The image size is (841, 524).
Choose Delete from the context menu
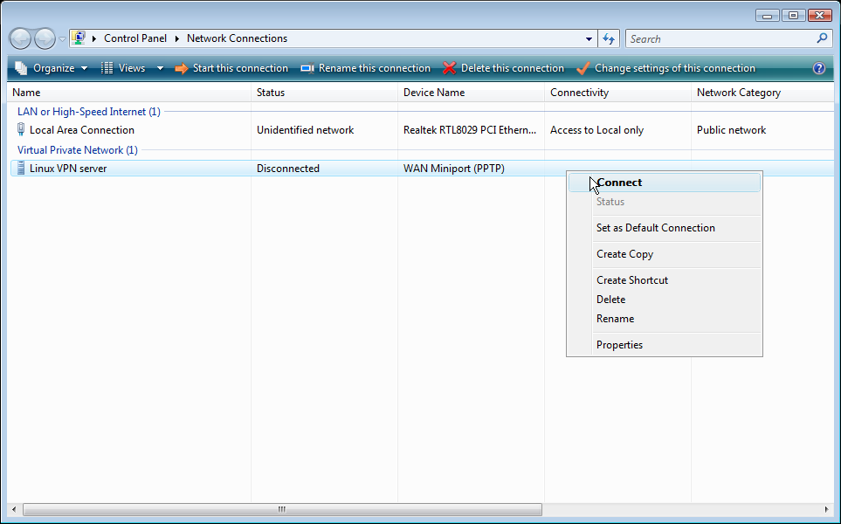(x=665, y=300)
